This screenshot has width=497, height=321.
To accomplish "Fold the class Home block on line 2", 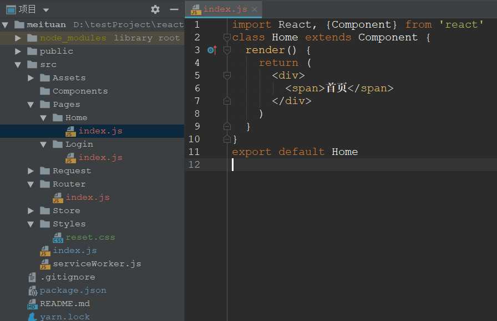I will click(227, 37).
